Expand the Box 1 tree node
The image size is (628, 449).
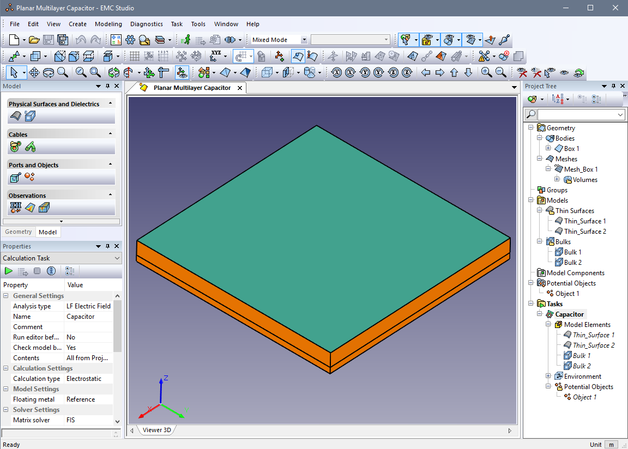(x=548, y=148)
